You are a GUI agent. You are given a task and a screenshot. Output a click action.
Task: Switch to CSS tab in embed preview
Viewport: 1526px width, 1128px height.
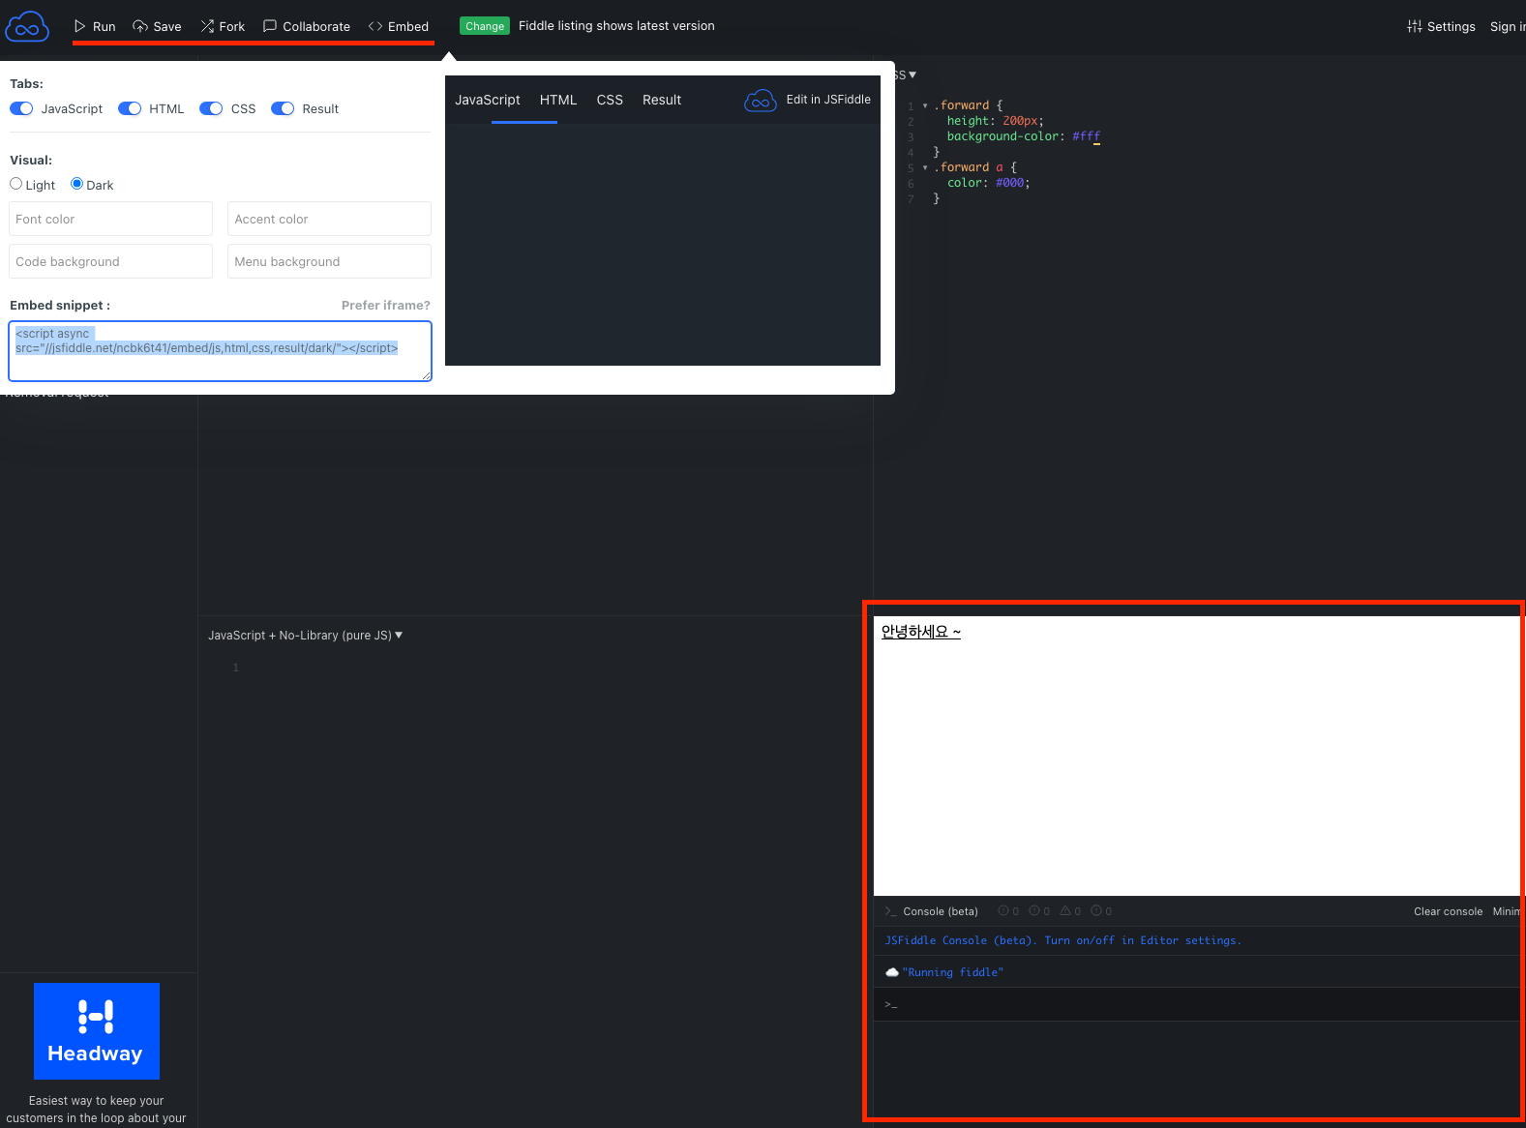point(610,100)
